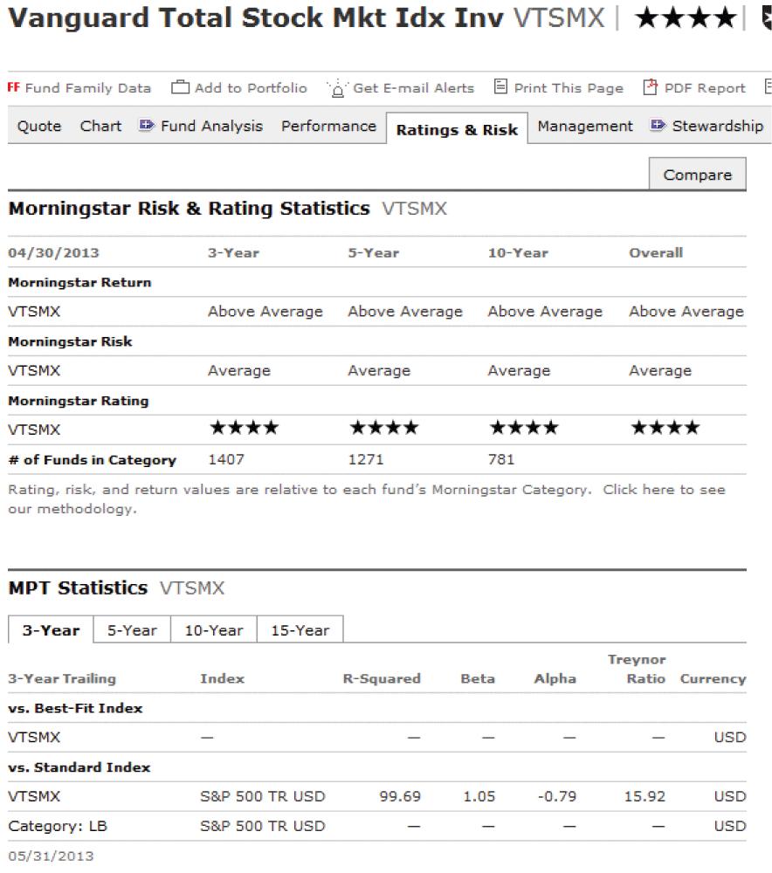Click the '05/31/2013' date footer
772x873 pixels.
tap(51, 856)
